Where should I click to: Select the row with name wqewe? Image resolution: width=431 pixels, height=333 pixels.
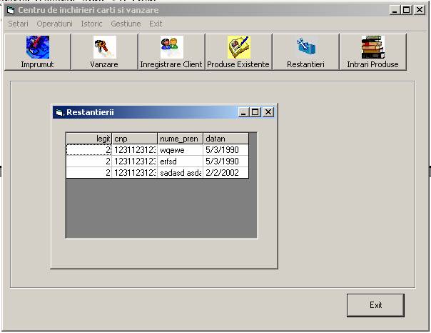[180, 150]
